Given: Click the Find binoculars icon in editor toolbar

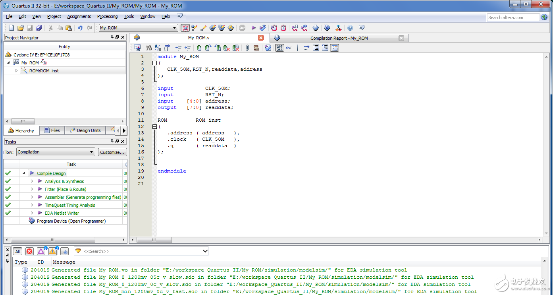Looking at the screenshot, I should (149, 48).
